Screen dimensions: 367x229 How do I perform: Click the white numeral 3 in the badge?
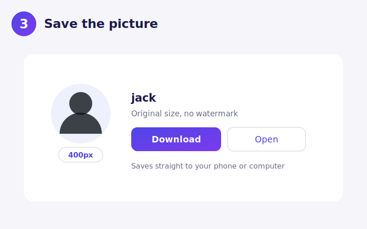pyautogui.click(x=24, y=24)
